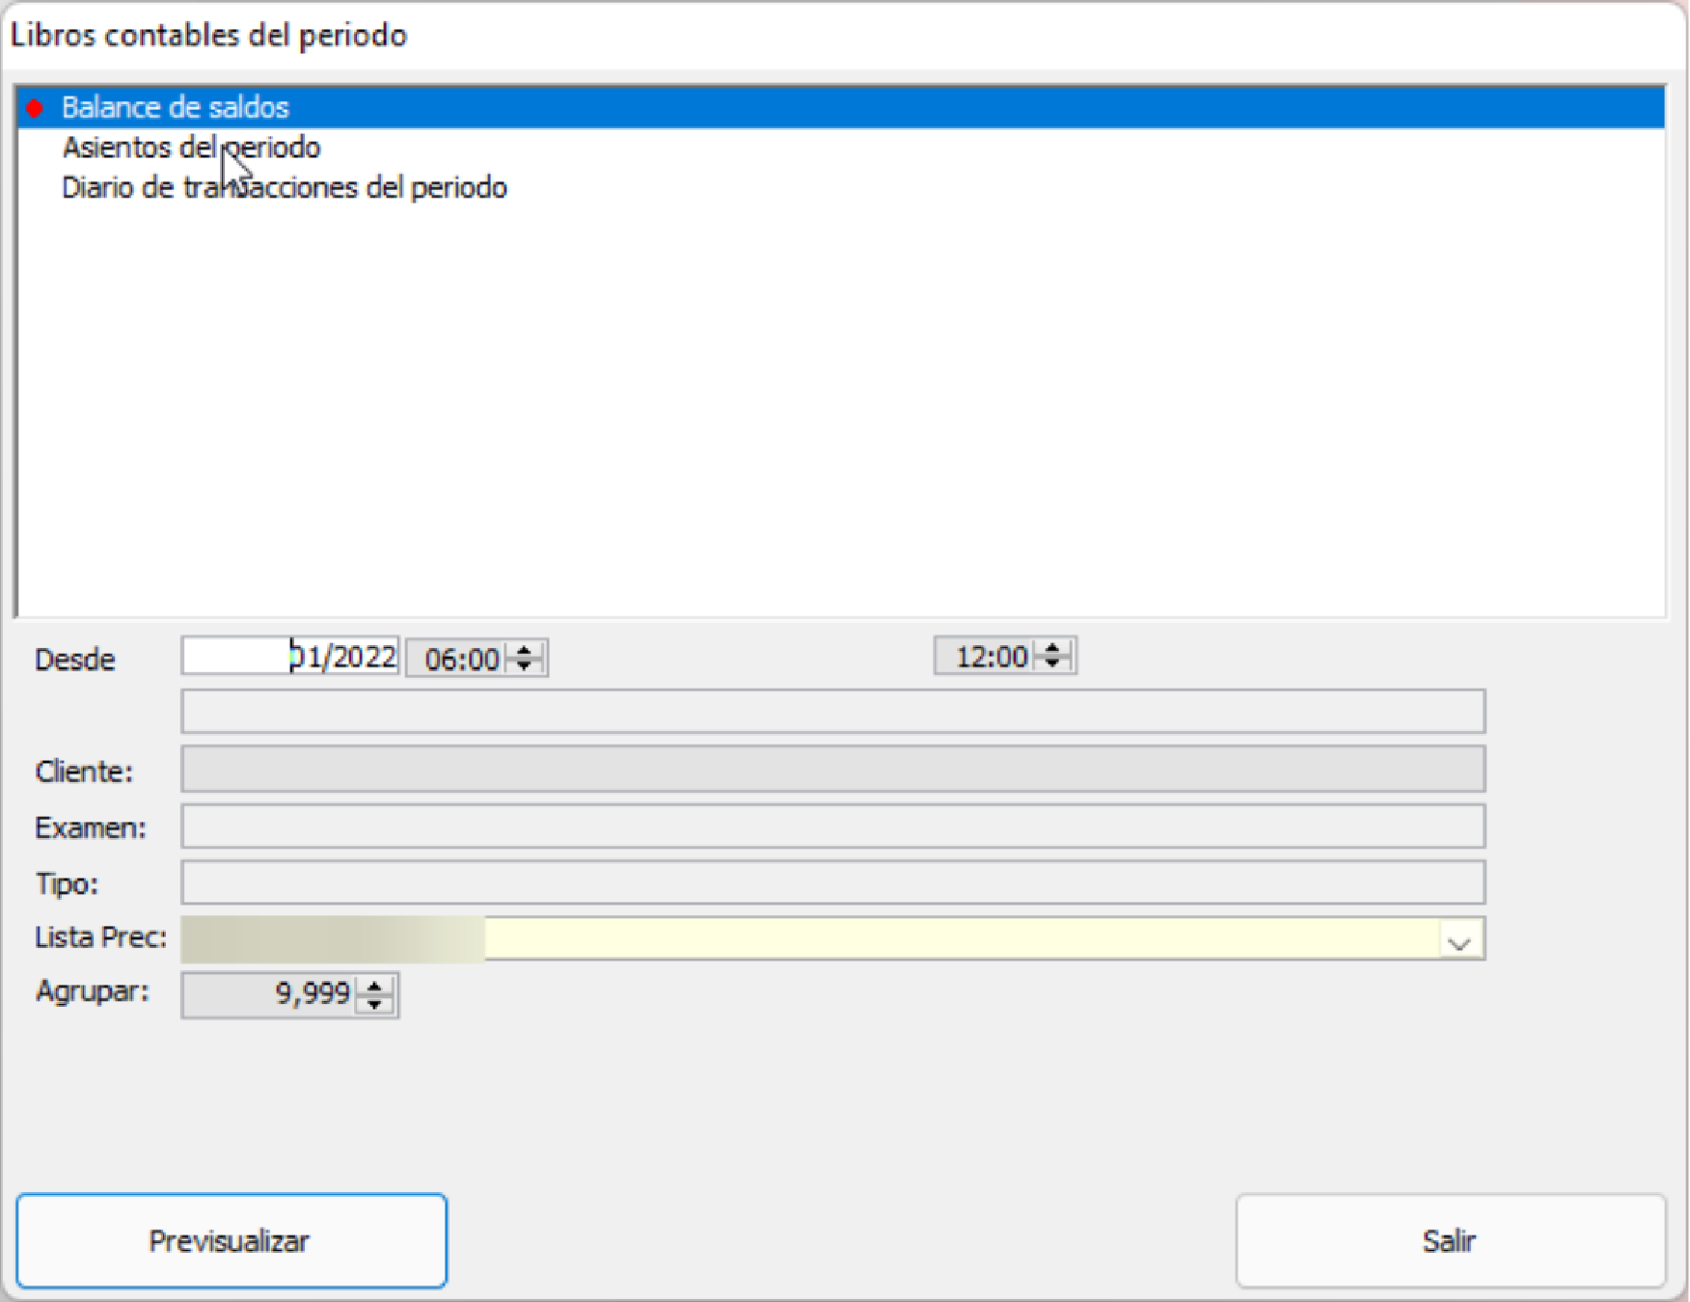
Task: Decrease the 12:00 time with down arrow
Action: [1052, 665]
